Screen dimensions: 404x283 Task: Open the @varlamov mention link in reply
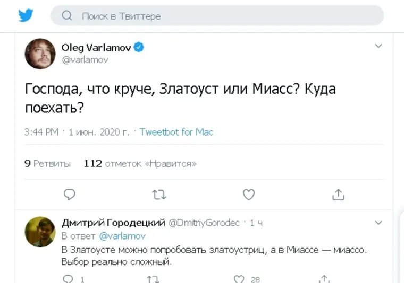point(122,236)
